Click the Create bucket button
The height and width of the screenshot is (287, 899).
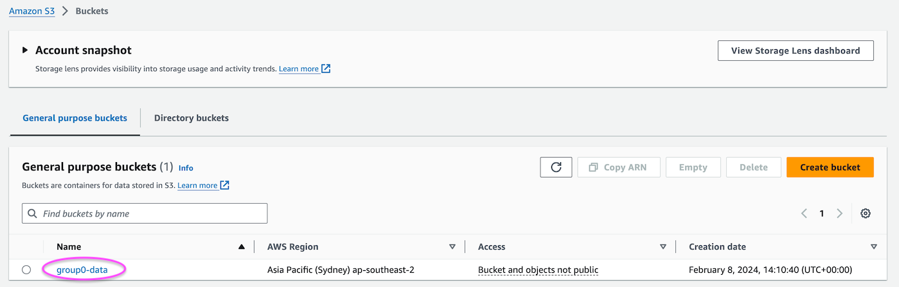pyautogui.click(x=830, y=167)
